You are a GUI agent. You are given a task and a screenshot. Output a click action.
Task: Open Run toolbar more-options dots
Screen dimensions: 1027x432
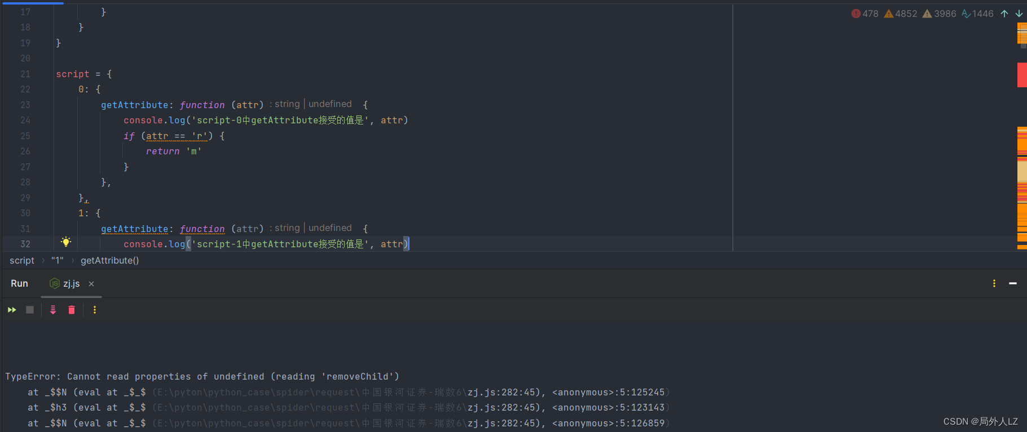pyautogui.click(x=95, y=310)
